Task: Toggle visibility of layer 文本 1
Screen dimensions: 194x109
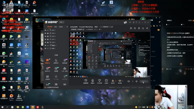Action: tap(45, 30)
